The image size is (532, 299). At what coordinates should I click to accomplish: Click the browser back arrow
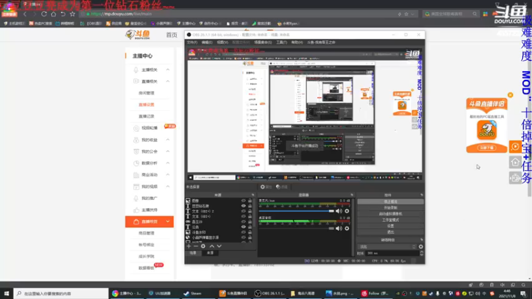click(x=25, y=14)
